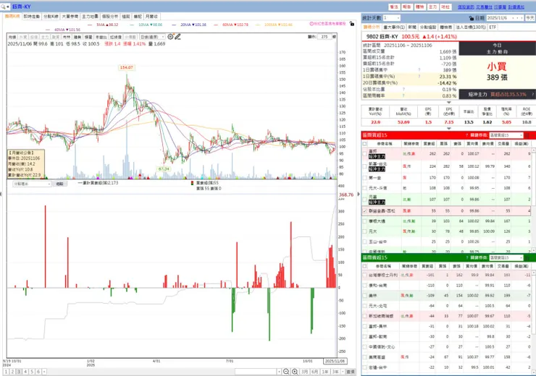
Task: Tick checkbox for 台灣摩根士丹利 sell row
Action: [x=365, y=275]
